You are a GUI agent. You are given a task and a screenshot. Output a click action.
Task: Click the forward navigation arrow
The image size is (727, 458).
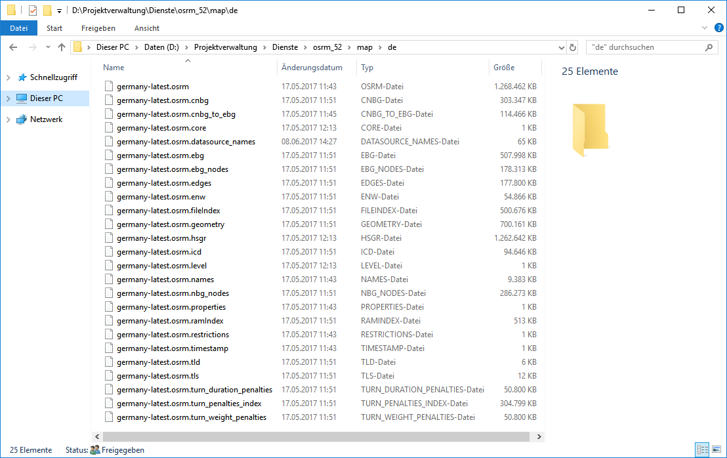pos(32,47)
